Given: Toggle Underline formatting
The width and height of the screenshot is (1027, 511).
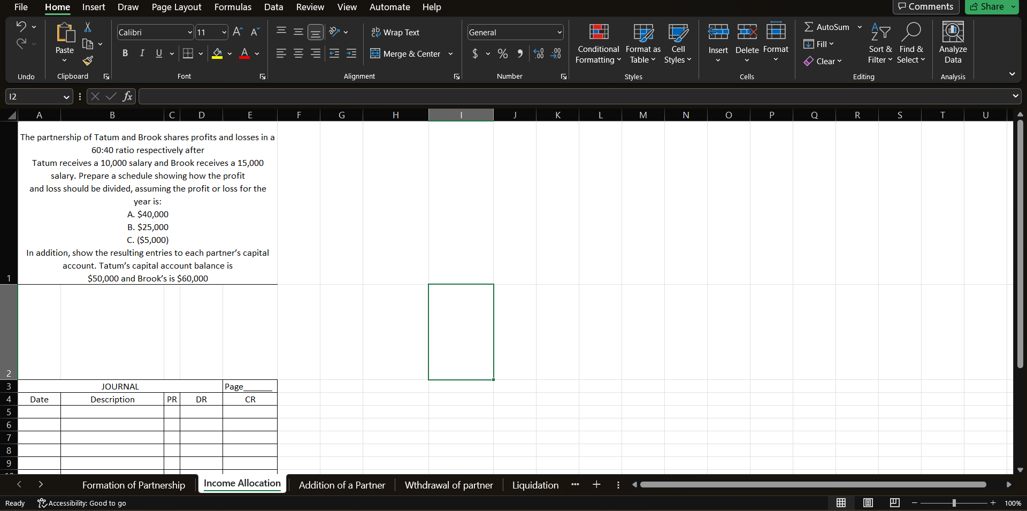Looking at the screenshot, I should (159, 54).
